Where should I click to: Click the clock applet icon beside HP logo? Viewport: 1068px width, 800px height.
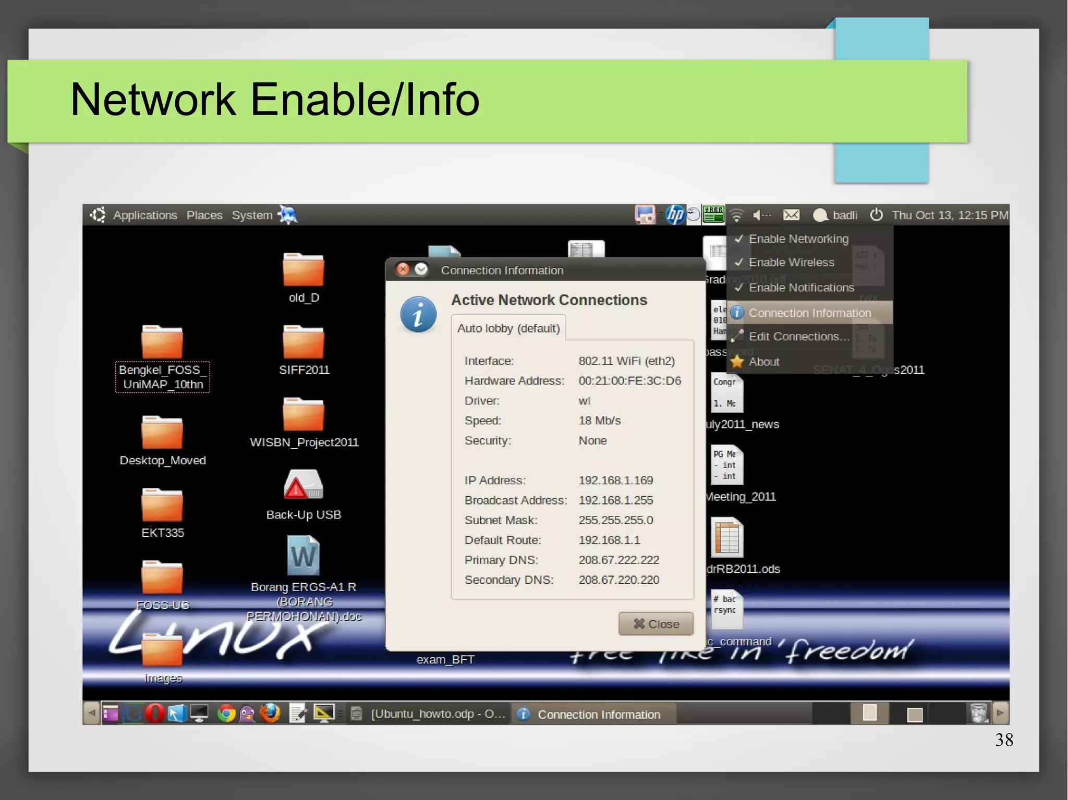pyautogui.click(x=693, y=215)
